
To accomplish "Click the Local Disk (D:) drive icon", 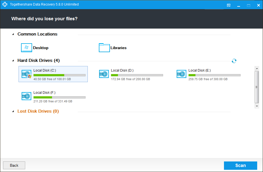I will [x=104, y=74].
